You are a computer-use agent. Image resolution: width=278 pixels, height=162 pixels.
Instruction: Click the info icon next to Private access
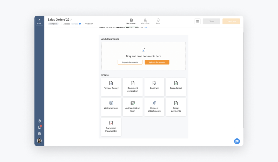coord(80,24)
